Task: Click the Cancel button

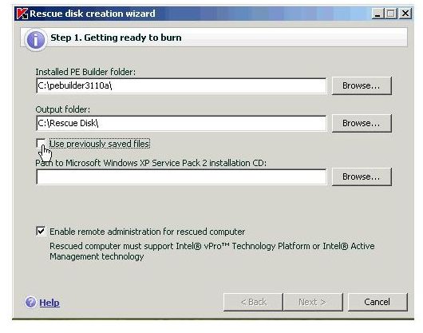Action: 378,302
